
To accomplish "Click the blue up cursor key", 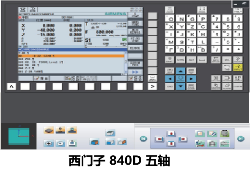I will pos(181,71).
